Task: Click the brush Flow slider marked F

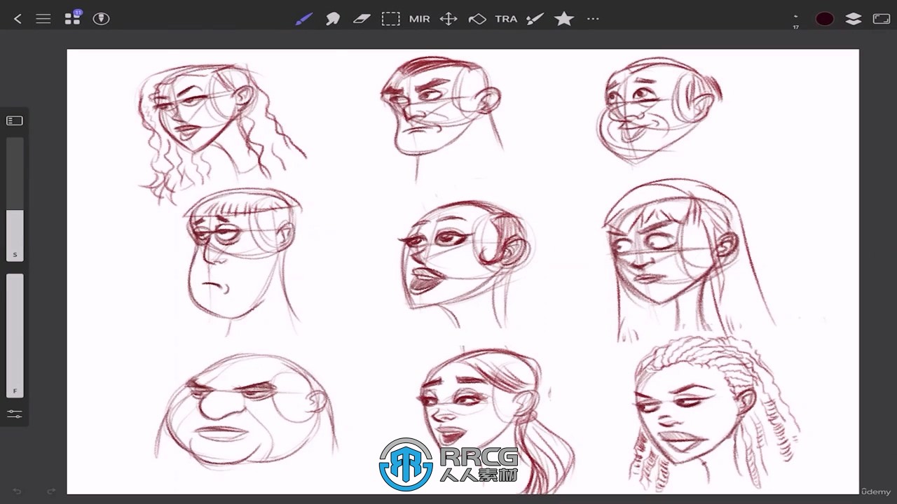Action: (15, 335)
